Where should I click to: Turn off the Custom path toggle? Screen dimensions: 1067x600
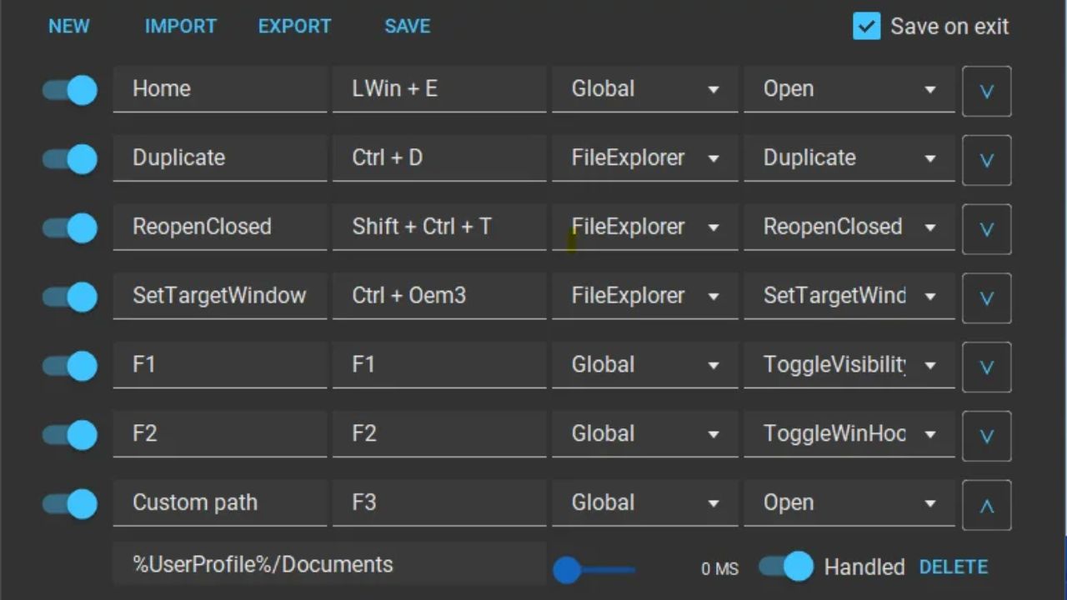(x=70, y=504)
